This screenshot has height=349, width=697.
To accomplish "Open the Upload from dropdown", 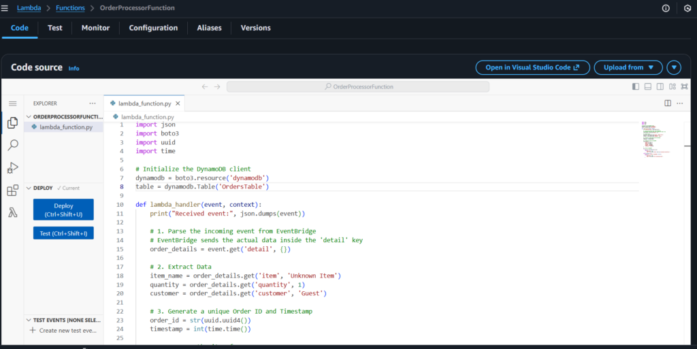I will coord(628,67).
